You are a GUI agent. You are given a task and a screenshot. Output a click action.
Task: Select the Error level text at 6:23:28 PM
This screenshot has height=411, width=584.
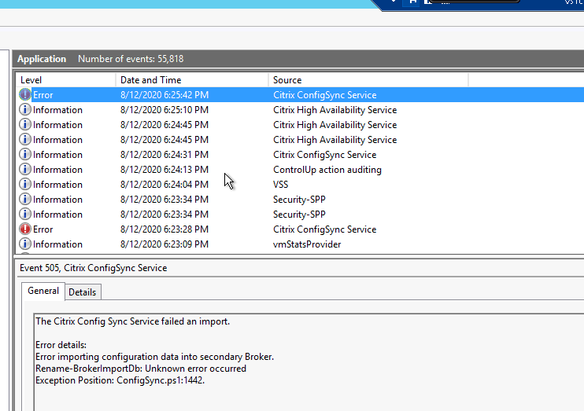pos(43,229)
